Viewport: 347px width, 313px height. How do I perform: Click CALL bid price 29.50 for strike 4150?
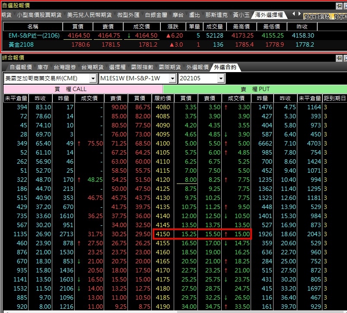143,234
